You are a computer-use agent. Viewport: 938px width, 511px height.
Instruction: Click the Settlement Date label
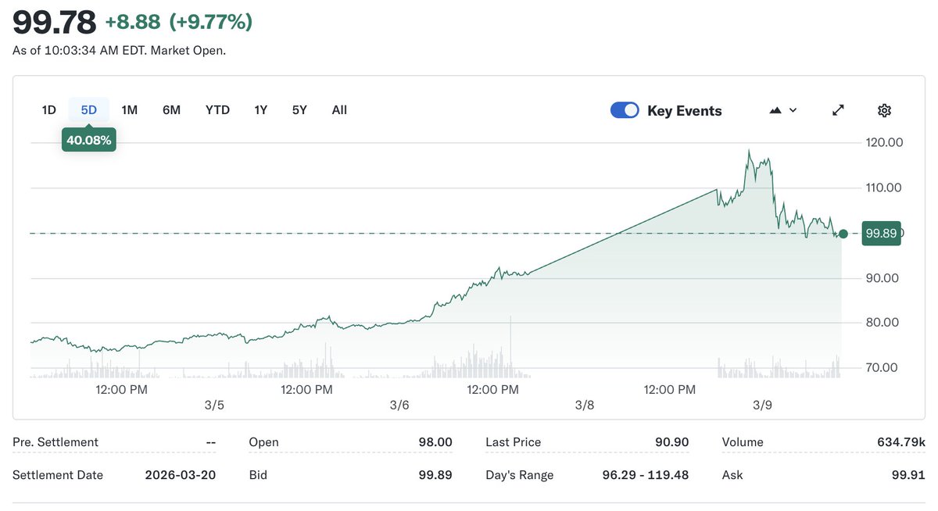pos(58,475)
